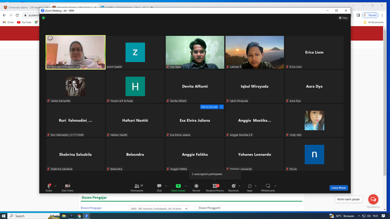Click Start Video camera icon

[68, 186]
